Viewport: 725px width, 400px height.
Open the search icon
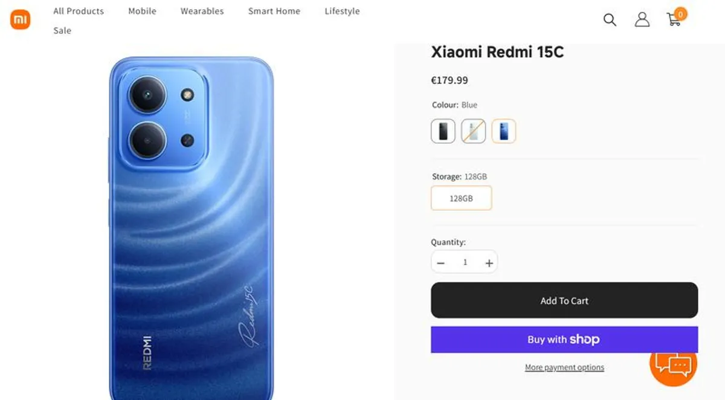click(610, 20)
